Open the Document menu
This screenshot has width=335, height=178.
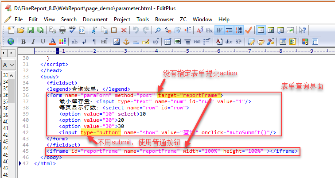[x=95, y=19]
